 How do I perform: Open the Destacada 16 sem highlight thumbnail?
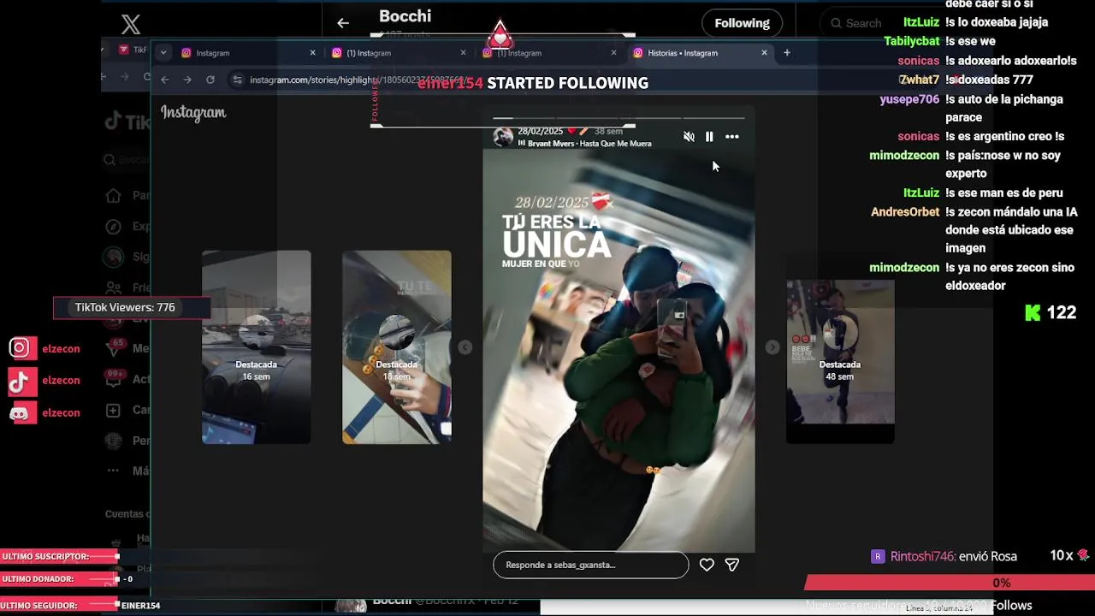click(257, 346)
